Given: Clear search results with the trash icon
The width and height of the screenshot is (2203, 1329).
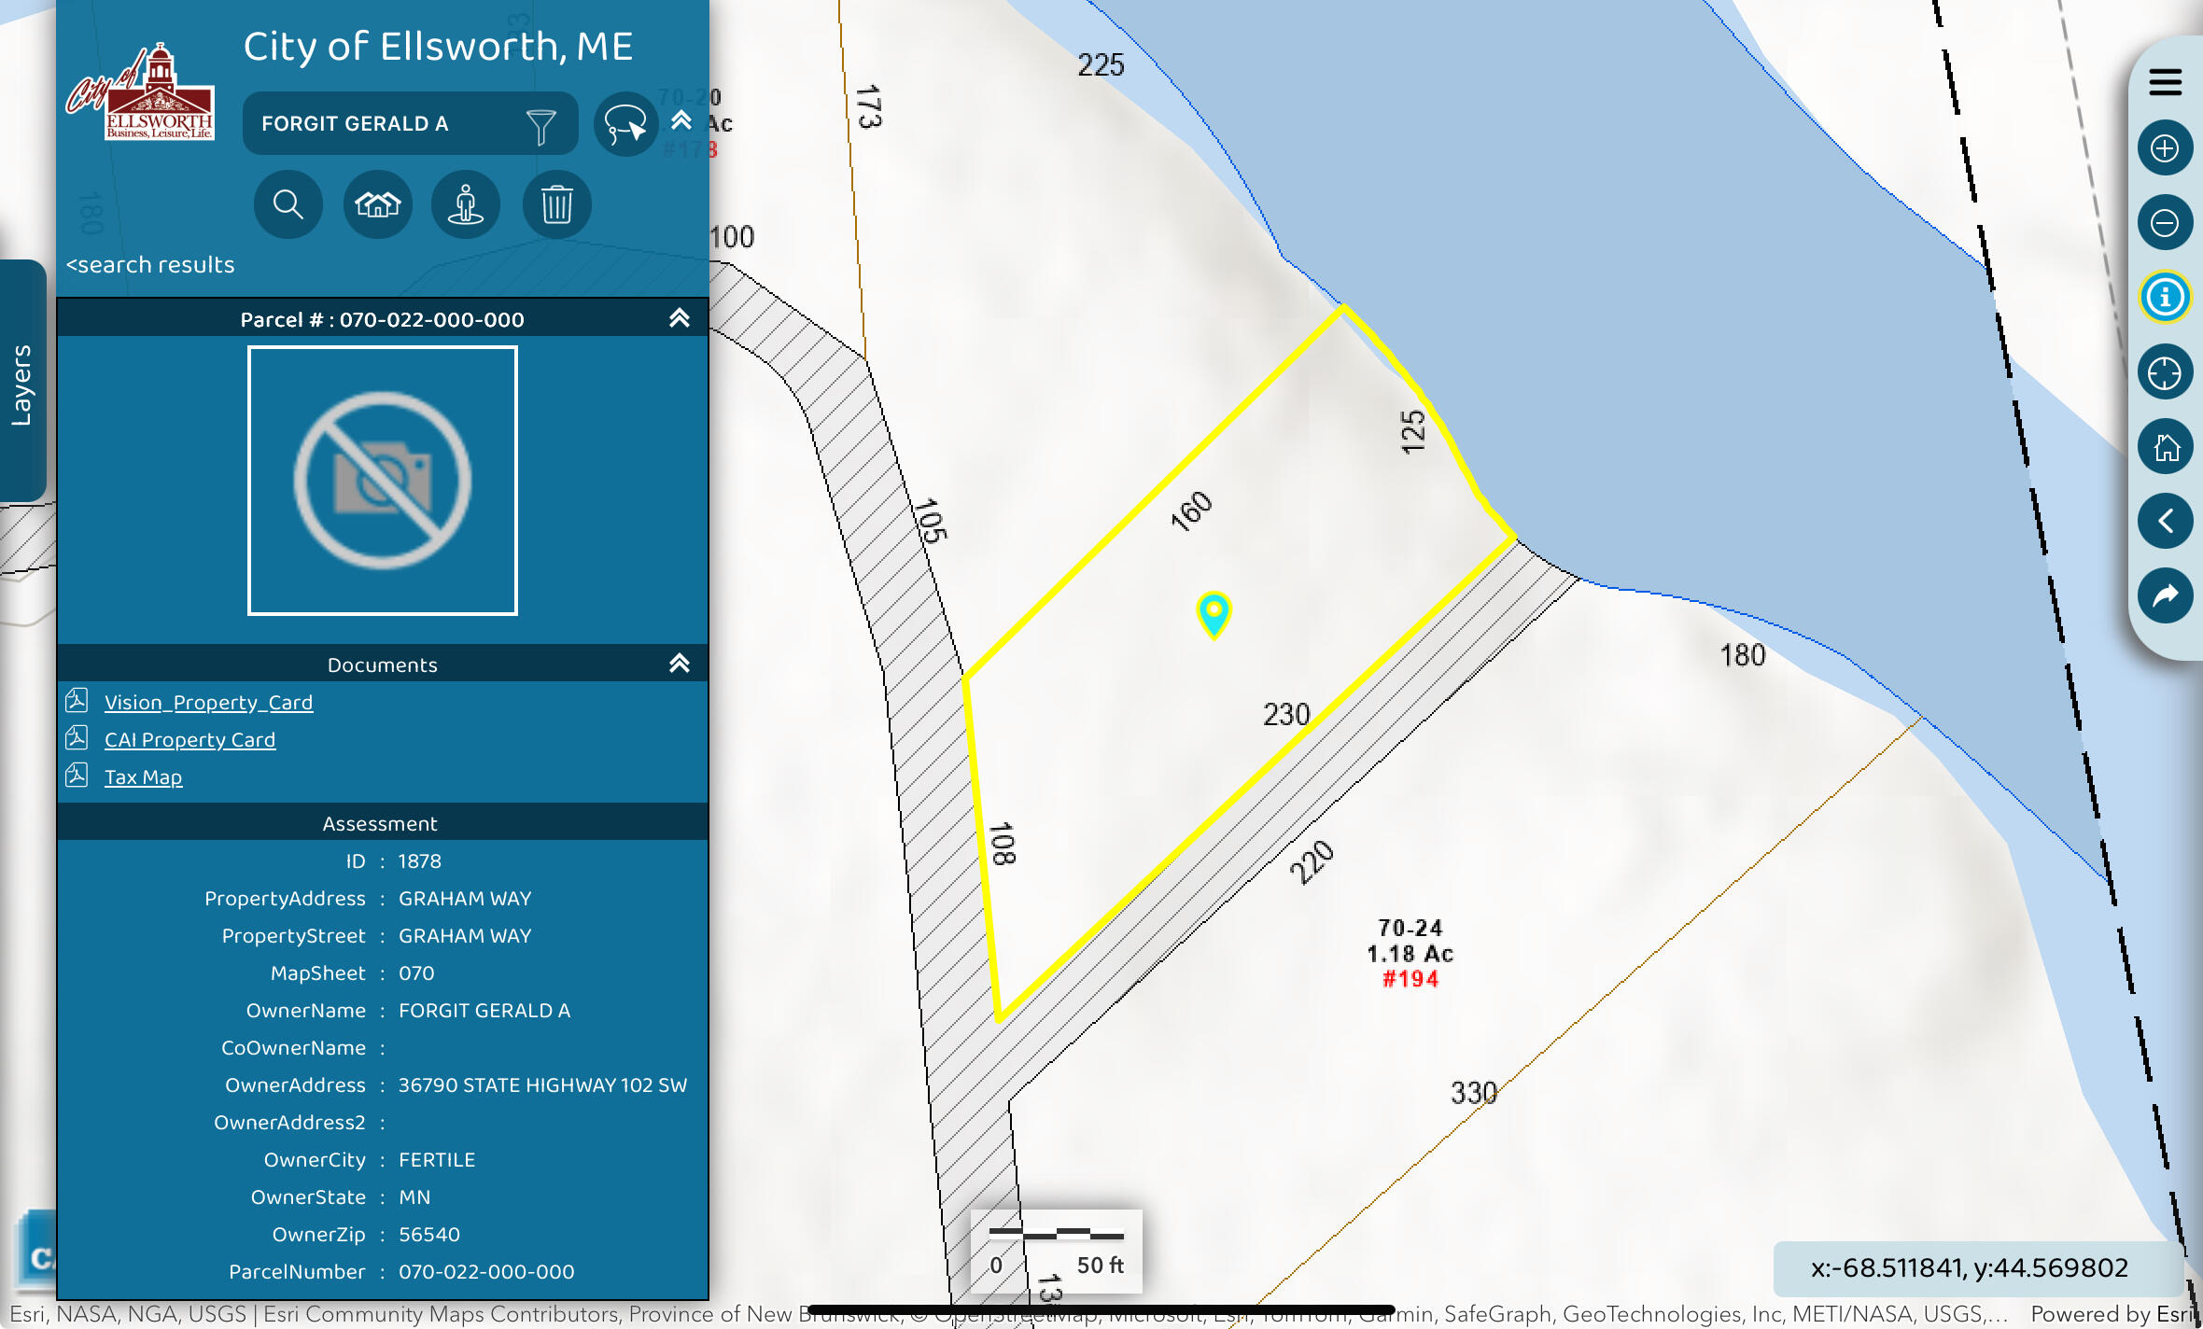Looking at the screenshot, I should pos(555,204).
